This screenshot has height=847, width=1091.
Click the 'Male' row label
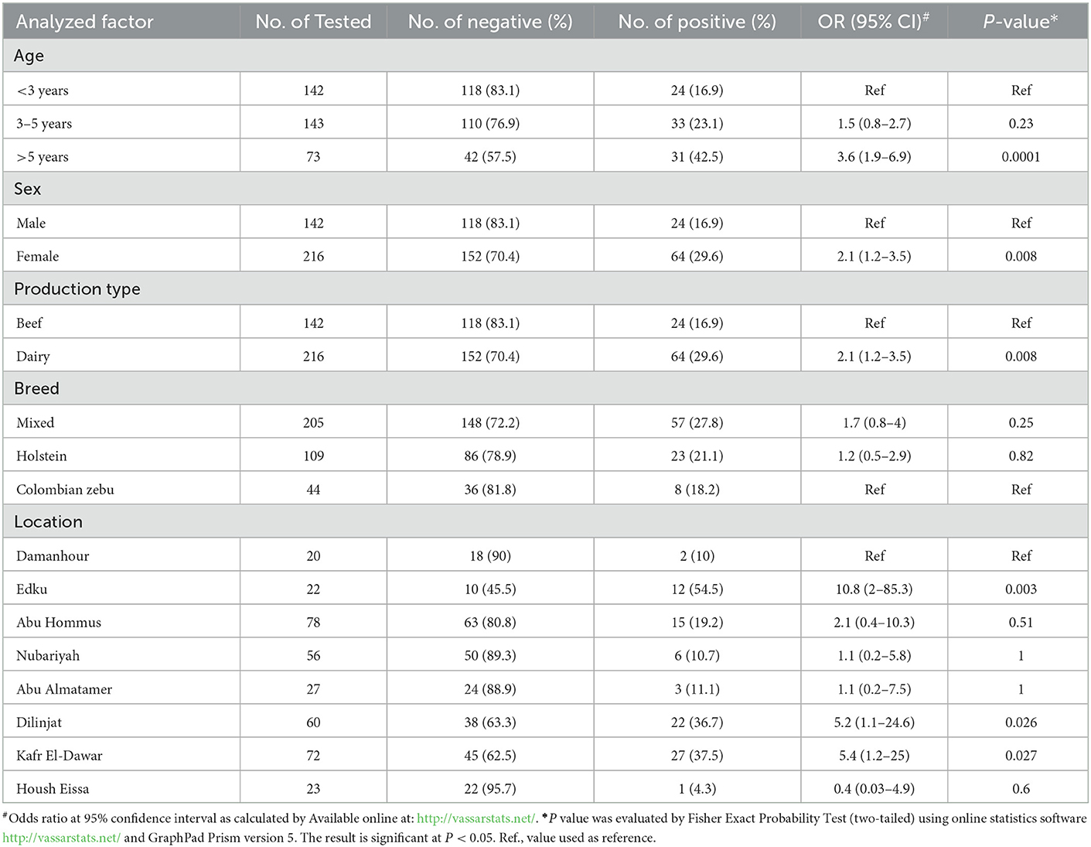click(31, 224)
